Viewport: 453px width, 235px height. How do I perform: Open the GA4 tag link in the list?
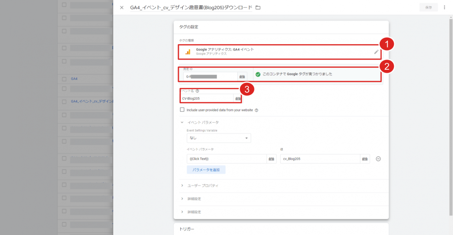(74, 79)
